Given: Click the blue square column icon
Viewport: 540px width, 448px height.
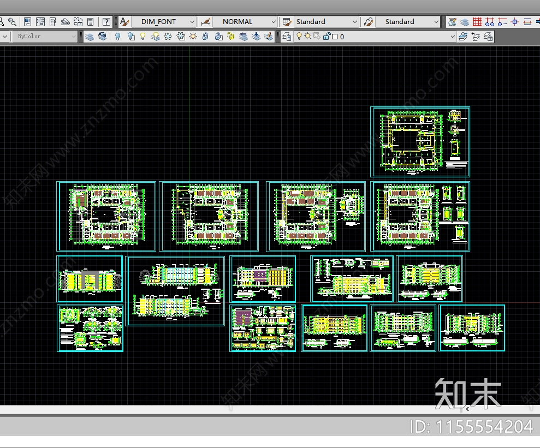Looking at the screenshot, I should click(x=514, y=22).
